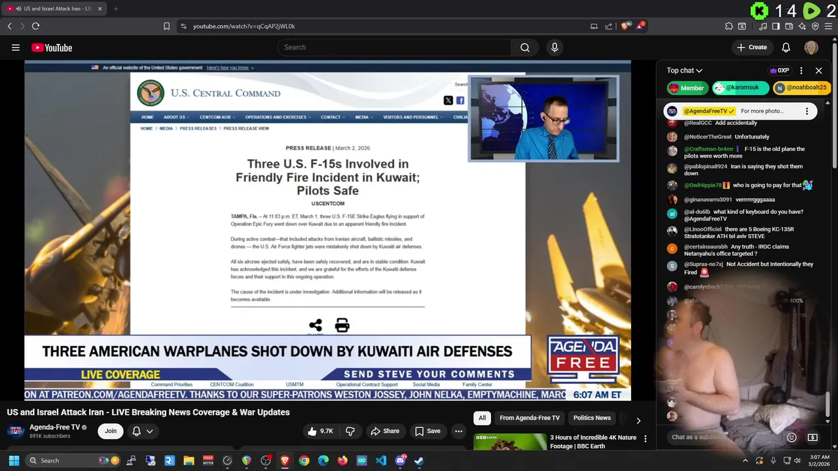Screen dimensions: 838x471
Task: Show hidden system tray icons
Action: point(745,461)
